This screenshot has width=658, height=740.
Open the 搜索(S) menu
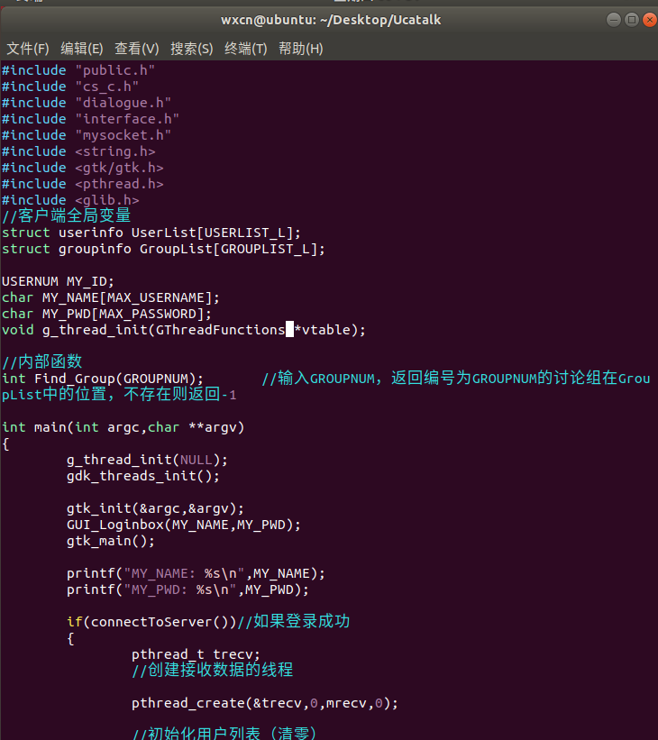[x=192, y=49]
